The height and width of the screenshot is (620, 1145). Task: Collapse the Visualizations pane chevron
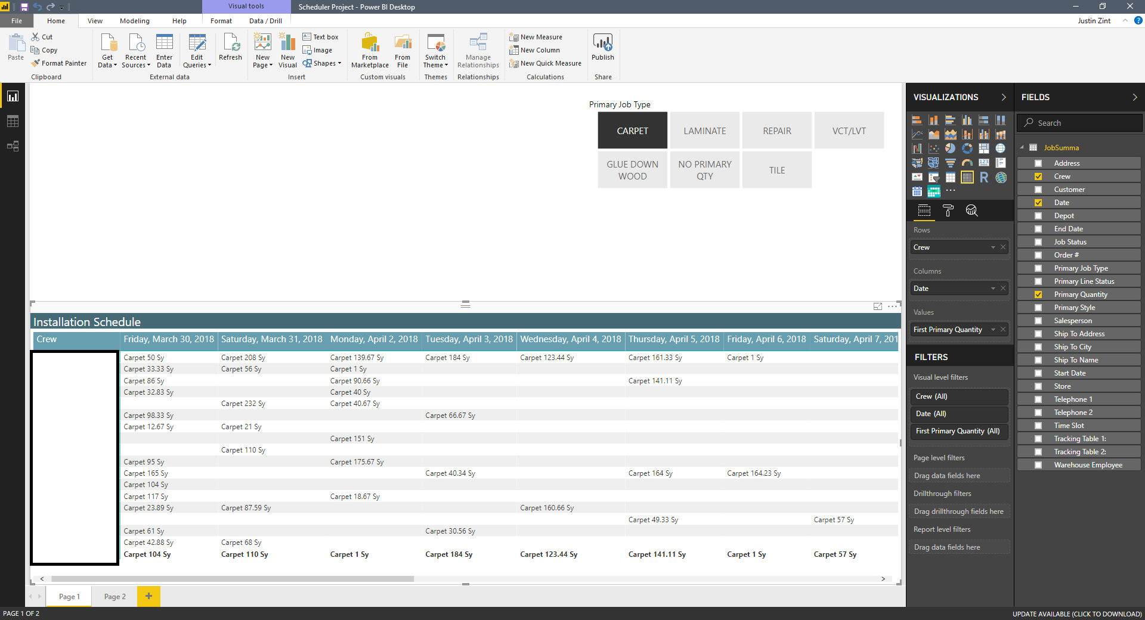pyautogui.click(x=1004, y=97)
